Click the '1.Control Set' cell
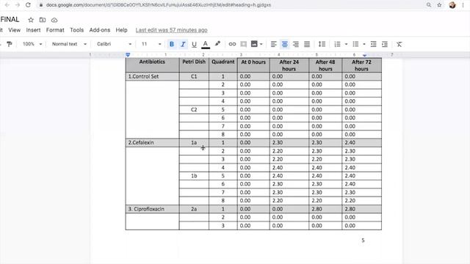Viewport: 470px width, 264px height. 152,76
